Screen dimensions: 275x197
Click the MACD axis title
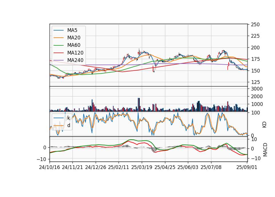[x=265, y=150]
